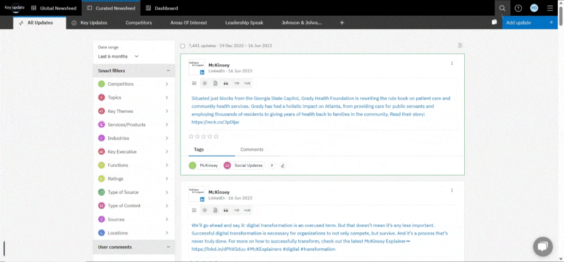Open the Competitors newsfeed tab

click(x=139, y=23)
